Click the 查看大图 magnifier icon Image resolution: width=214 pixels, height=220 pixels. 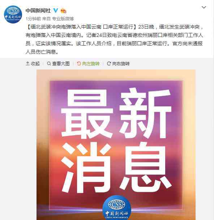coord(49,64)
